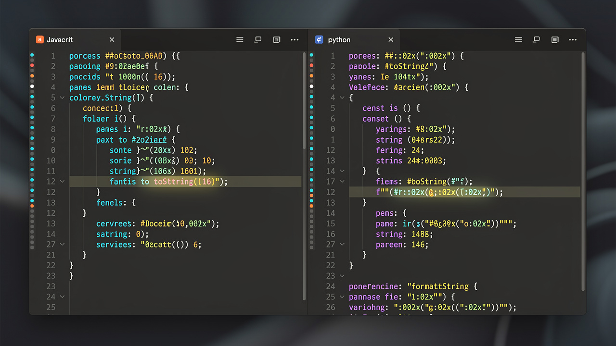Click the highlighted "fantis to toSttring" line
The width and height of the screenshot is (616, 346).
tap(185, 182)
